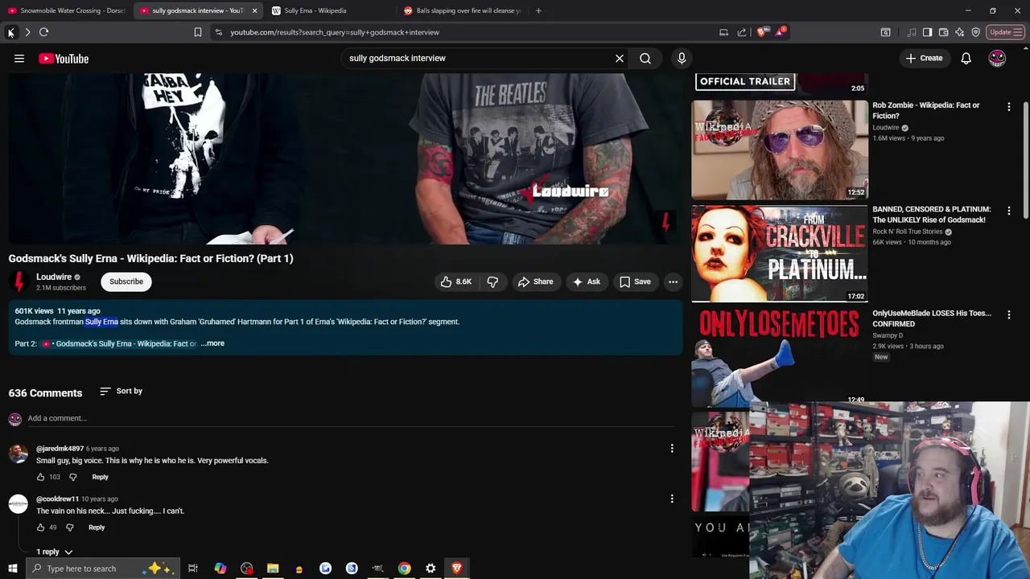Open the Loudwire channel name link

click(x=54, y=277)
